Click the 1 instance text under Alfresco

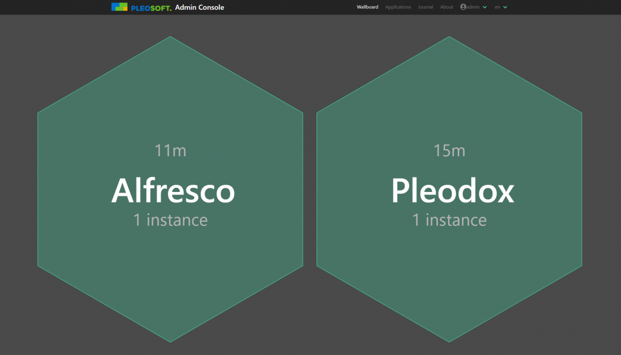click(170, 220)
